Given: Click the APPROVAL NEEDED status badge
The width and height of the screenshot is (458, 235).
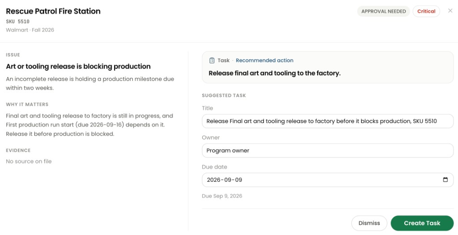Looking at the screenshot, I should coord(383,11).
